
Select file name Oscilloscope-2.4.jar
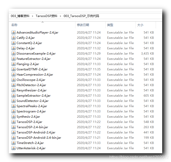(31, 80)
